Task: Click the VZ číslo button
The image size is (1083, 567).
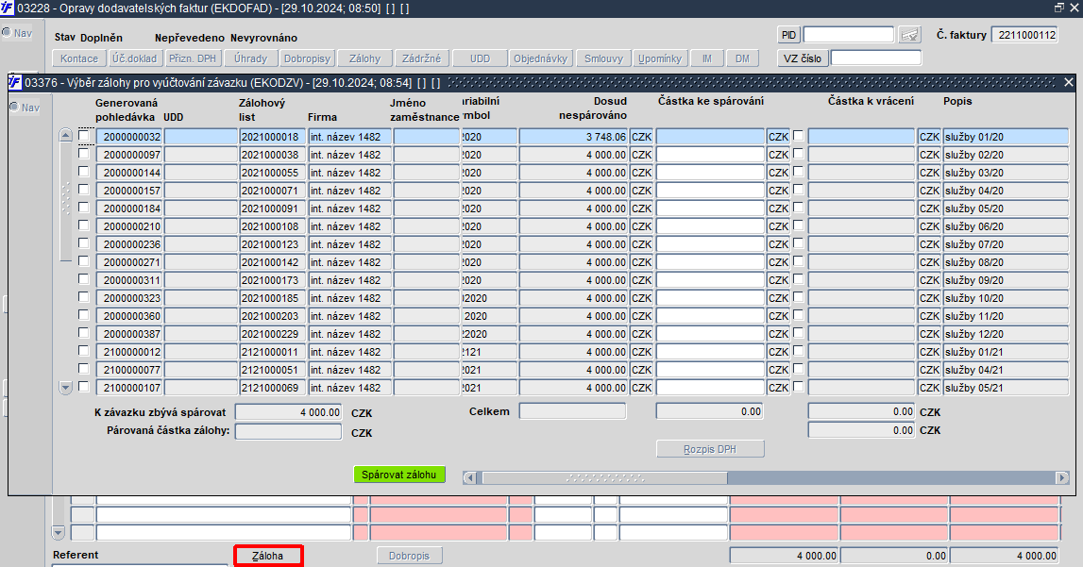Action: click(x=803, y=58)
